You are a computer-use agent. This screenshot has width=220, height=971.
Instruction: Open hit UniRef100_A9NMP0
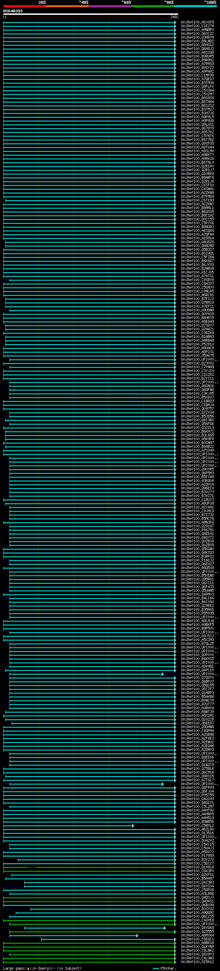(197, 30)
